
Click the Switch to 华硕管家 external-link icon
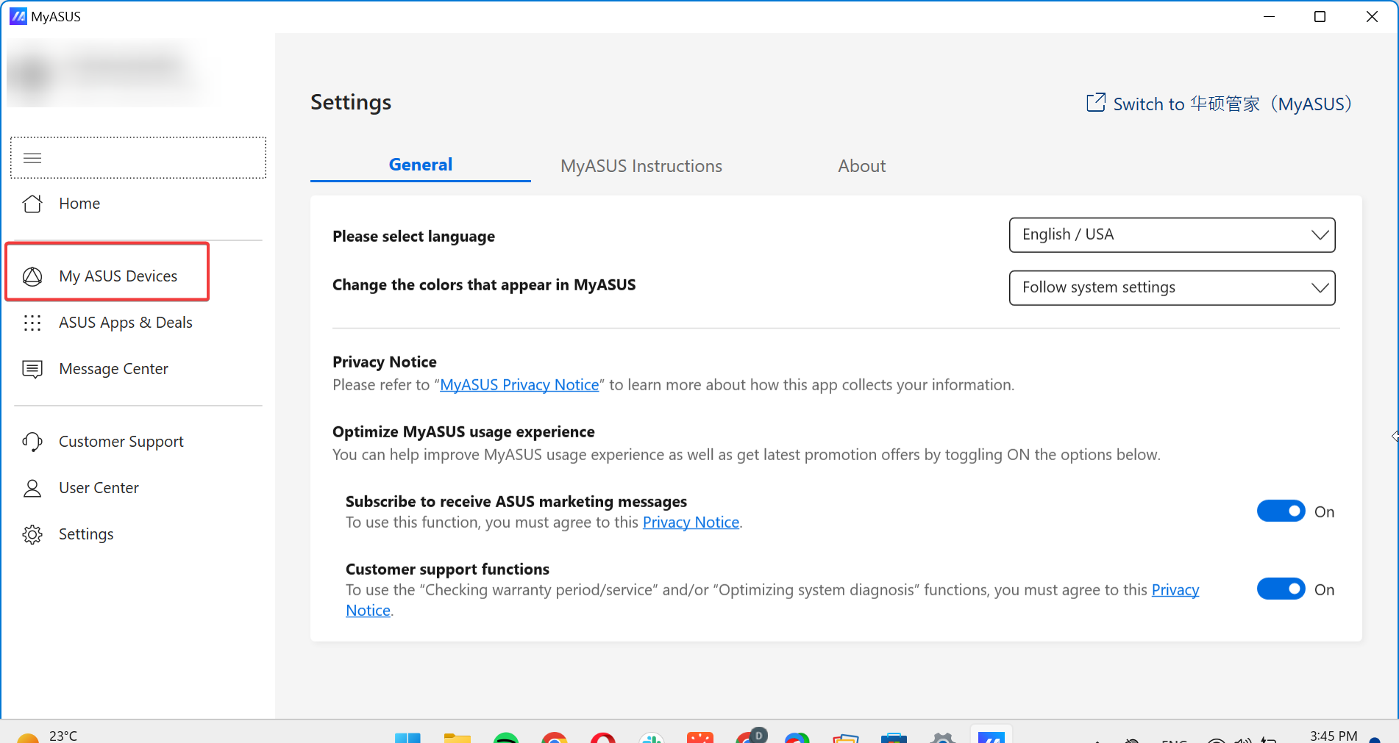pos(1095,103)
